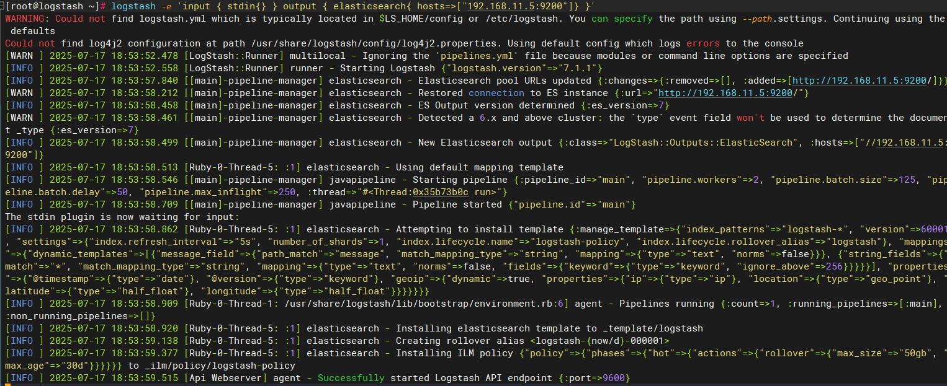Click 'The stdin plugin is now waiting for input:'
The width and height of the screenshot is (947, 386).
(122, 217)
